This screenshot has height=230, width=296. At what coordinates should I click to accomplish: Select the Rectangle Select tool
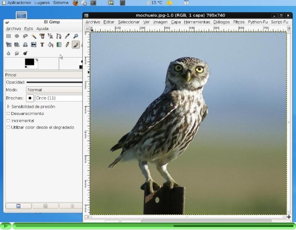coord(8,36)
